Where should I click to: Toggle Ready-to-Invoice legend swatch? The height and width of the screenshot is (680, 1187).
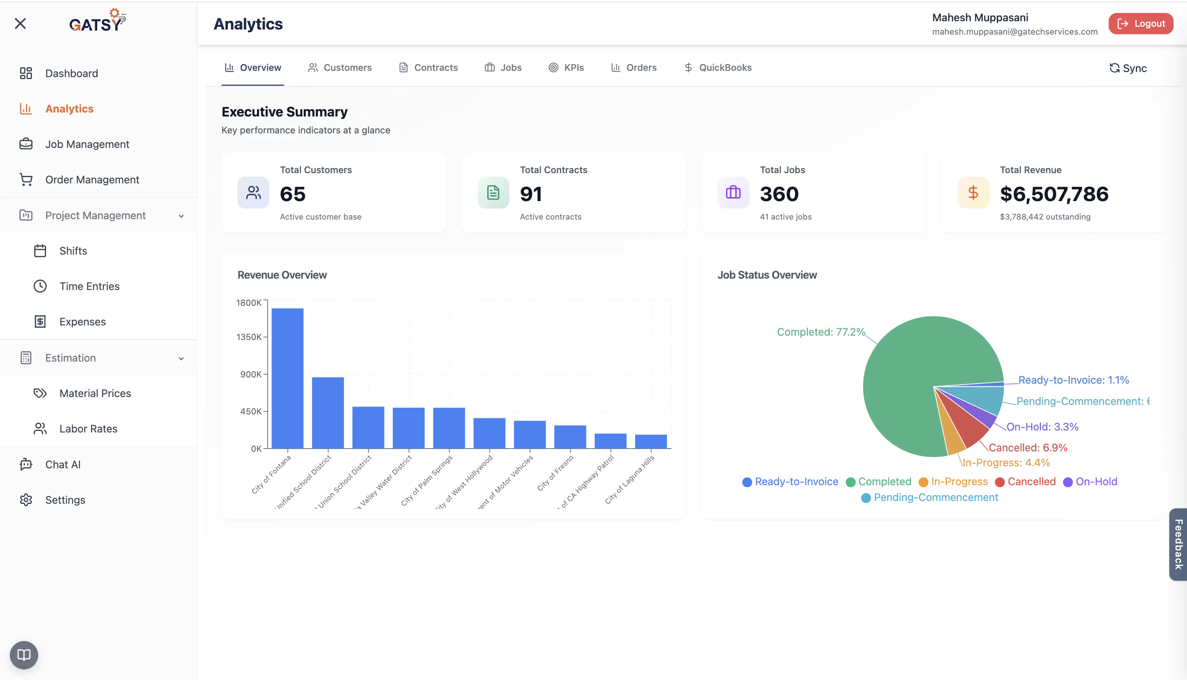coord(747,482)
